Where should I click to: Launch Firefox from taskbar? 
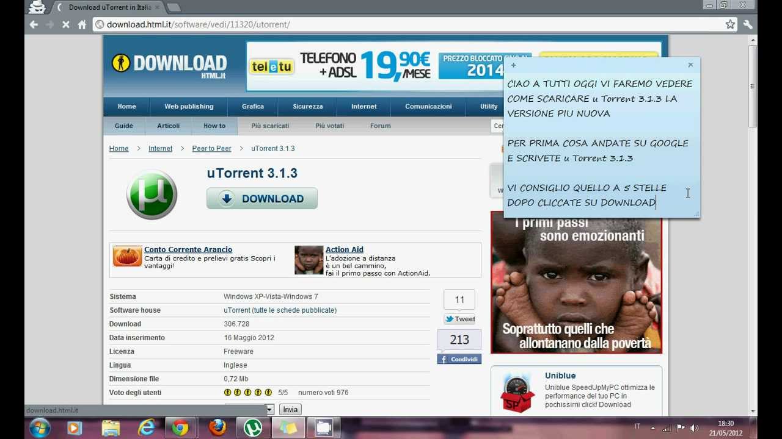pyautogui.click(x=217, y=428)
